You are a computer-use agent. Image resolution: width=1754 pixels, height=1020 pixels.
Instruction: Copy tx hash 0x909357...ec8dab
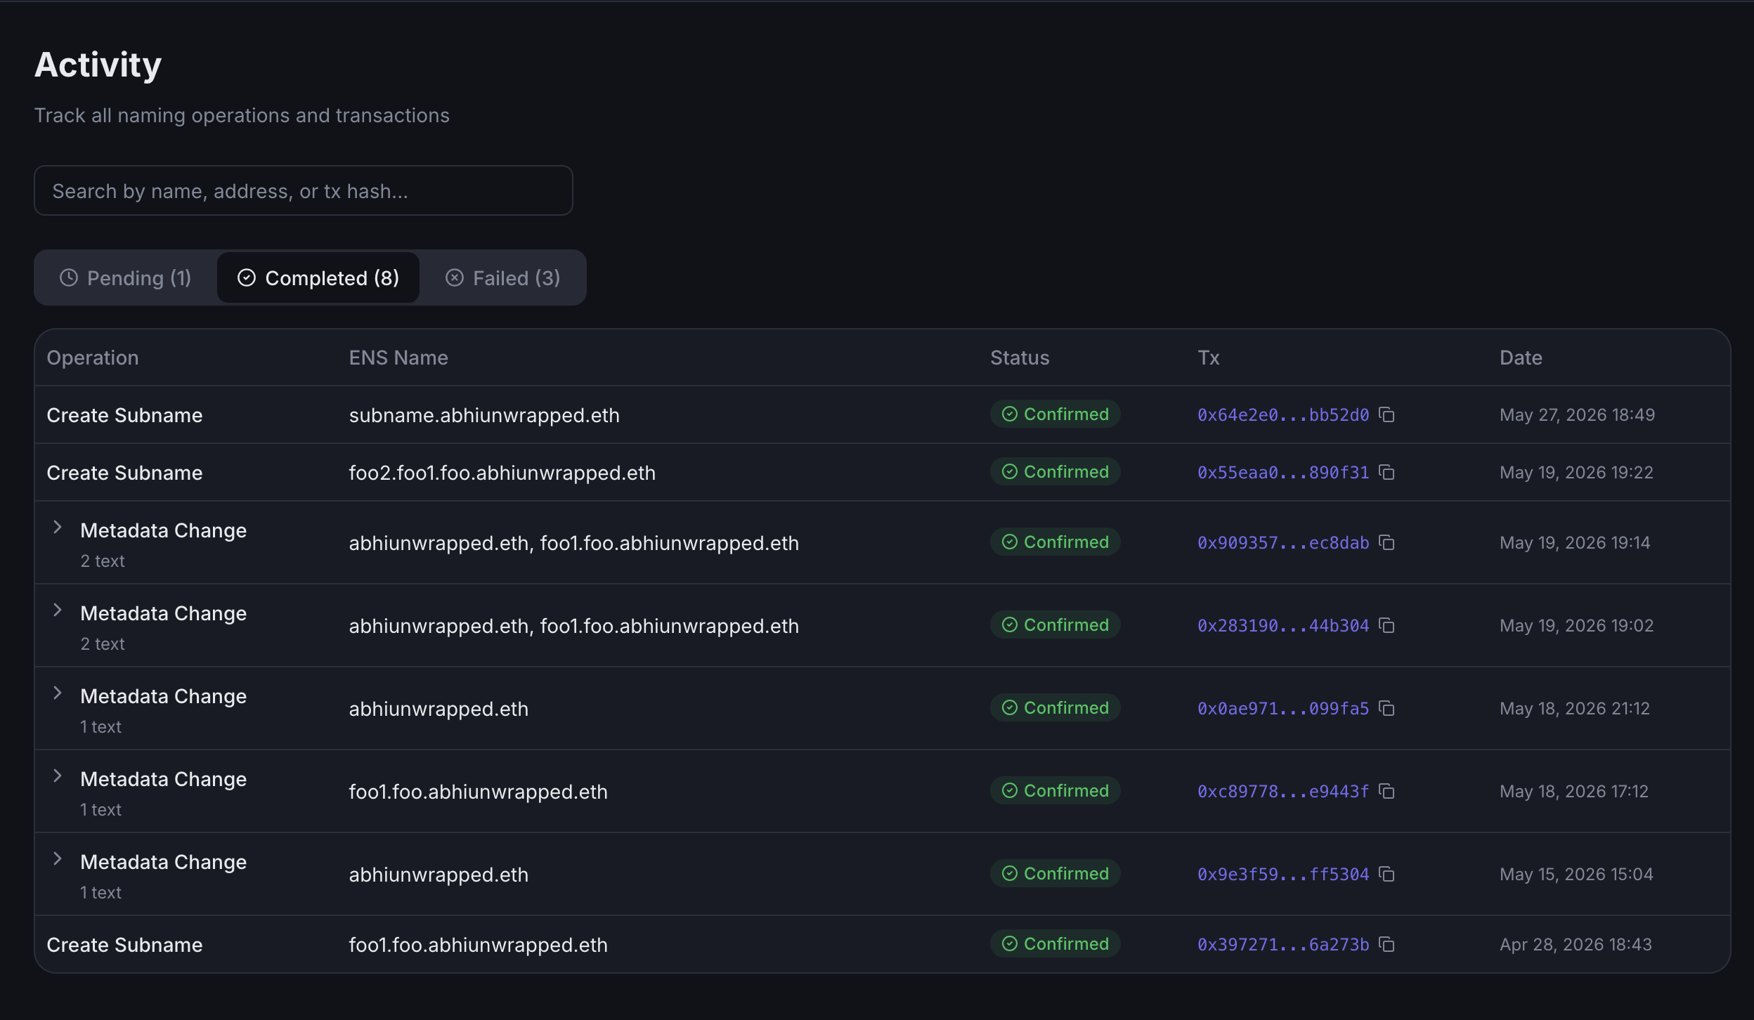point(1386,543)
